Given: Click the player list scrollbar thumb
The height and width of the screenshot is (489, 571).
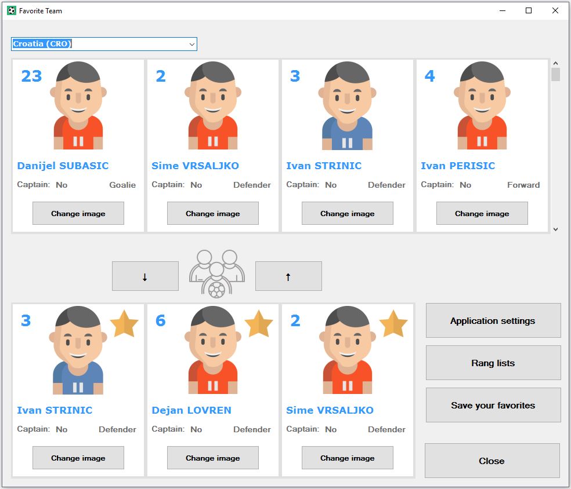Looking at the screenshot, I should pos(556,75).
